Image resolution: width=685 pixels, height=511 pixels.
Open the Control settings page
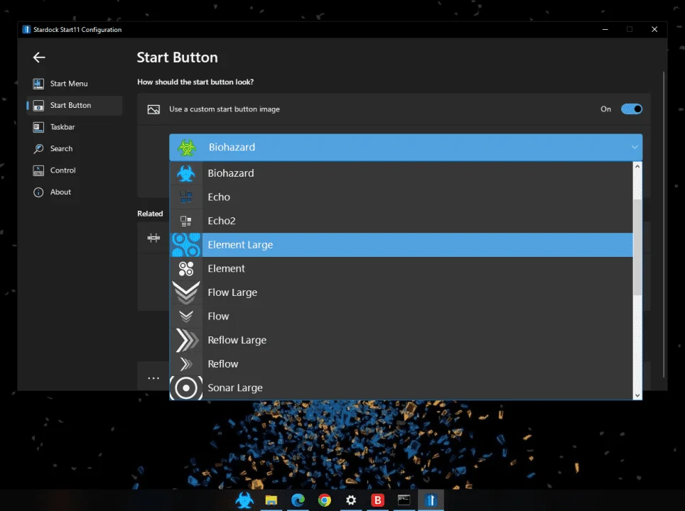pyautogui.click(x=75, y=170)
